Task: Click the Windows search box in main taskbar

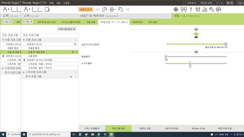Action: point(49,134)
